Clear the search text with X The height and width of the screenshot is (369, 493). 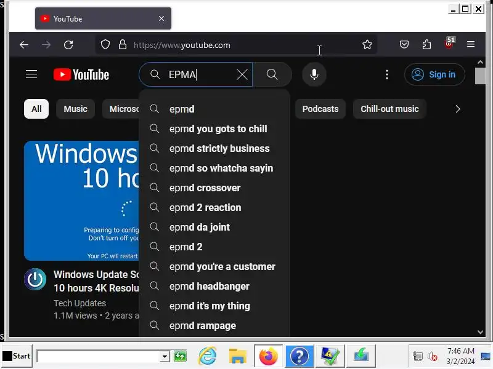pyautogui.click(x=242, y=74)
